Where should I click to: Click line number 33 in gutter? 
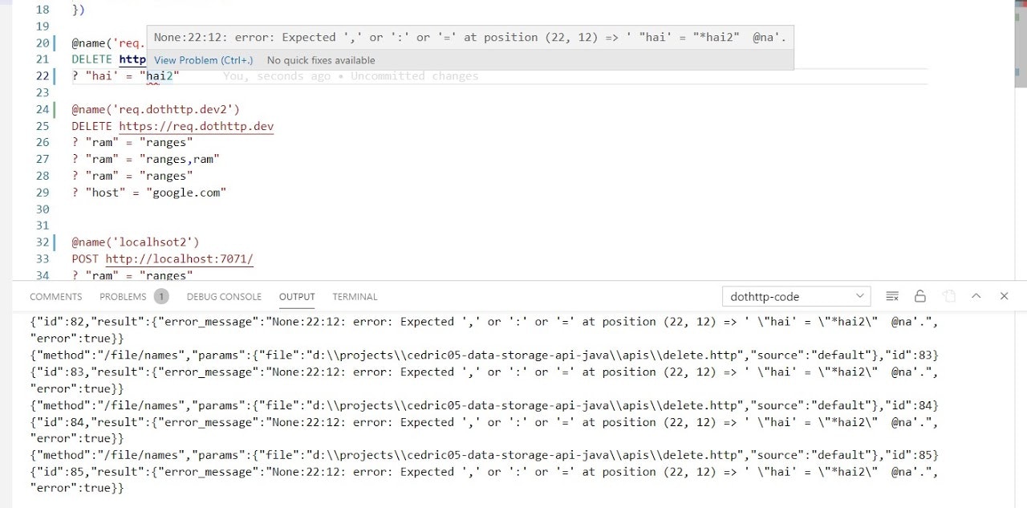(43, 258)
